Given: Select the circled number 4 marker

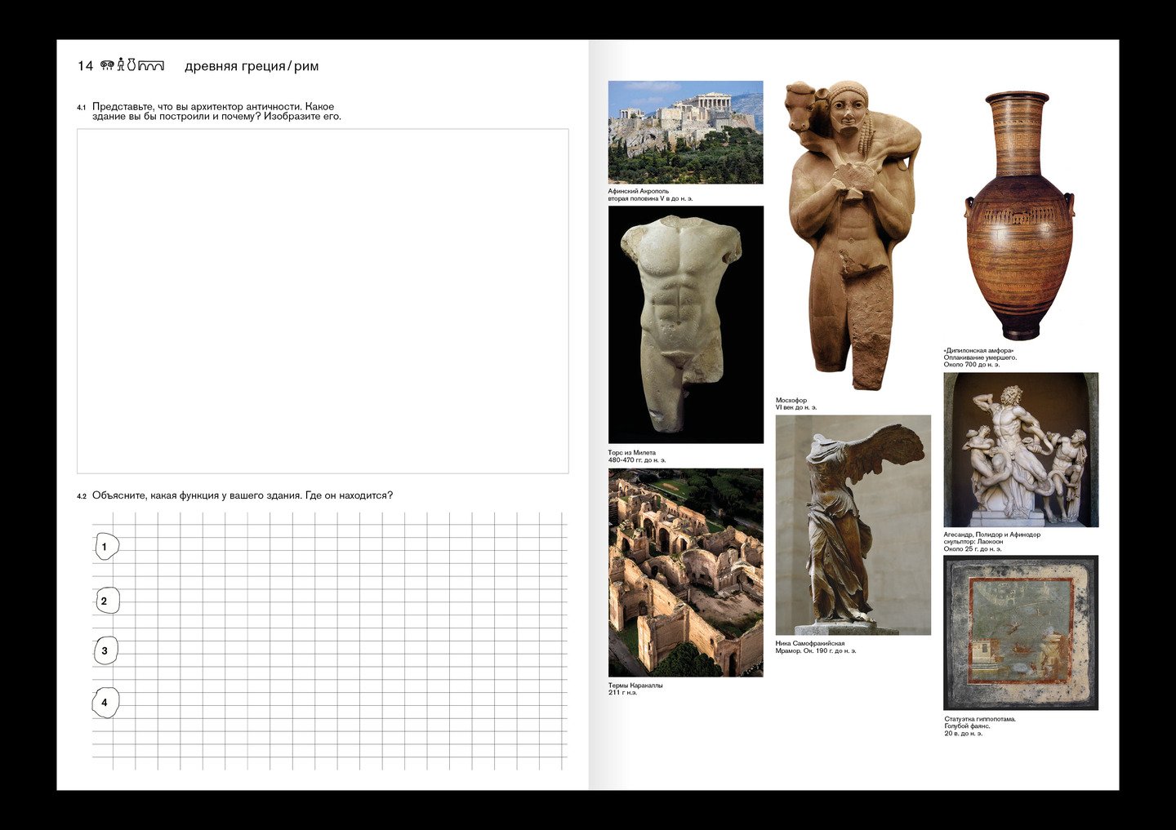Looking at the screenshot, I should pyautogui.click(x=105, y=702).
